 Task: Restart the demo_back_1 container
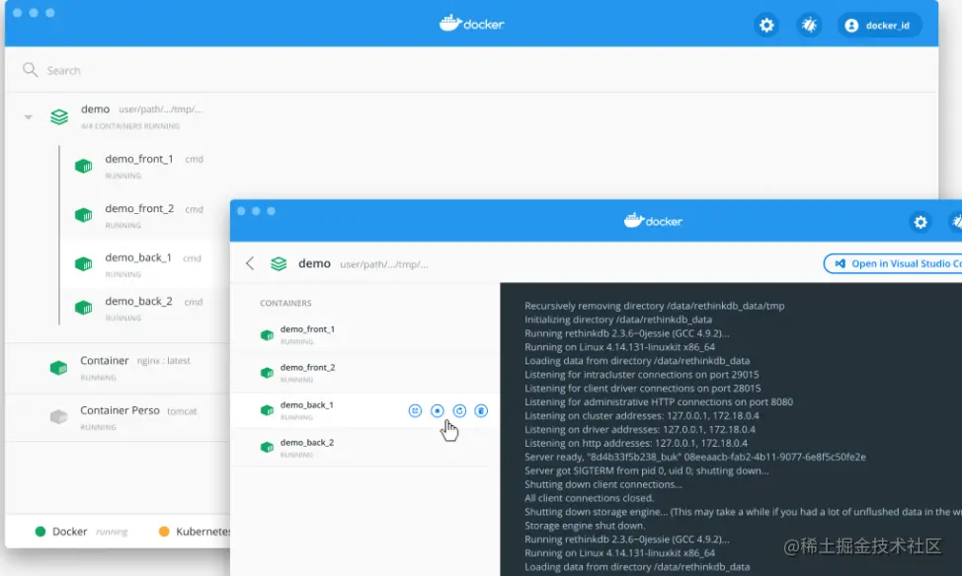click(x=459, y=410)
